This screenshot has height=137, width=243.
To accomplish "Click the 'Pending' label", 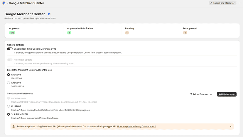I will (x=129, y=29).
